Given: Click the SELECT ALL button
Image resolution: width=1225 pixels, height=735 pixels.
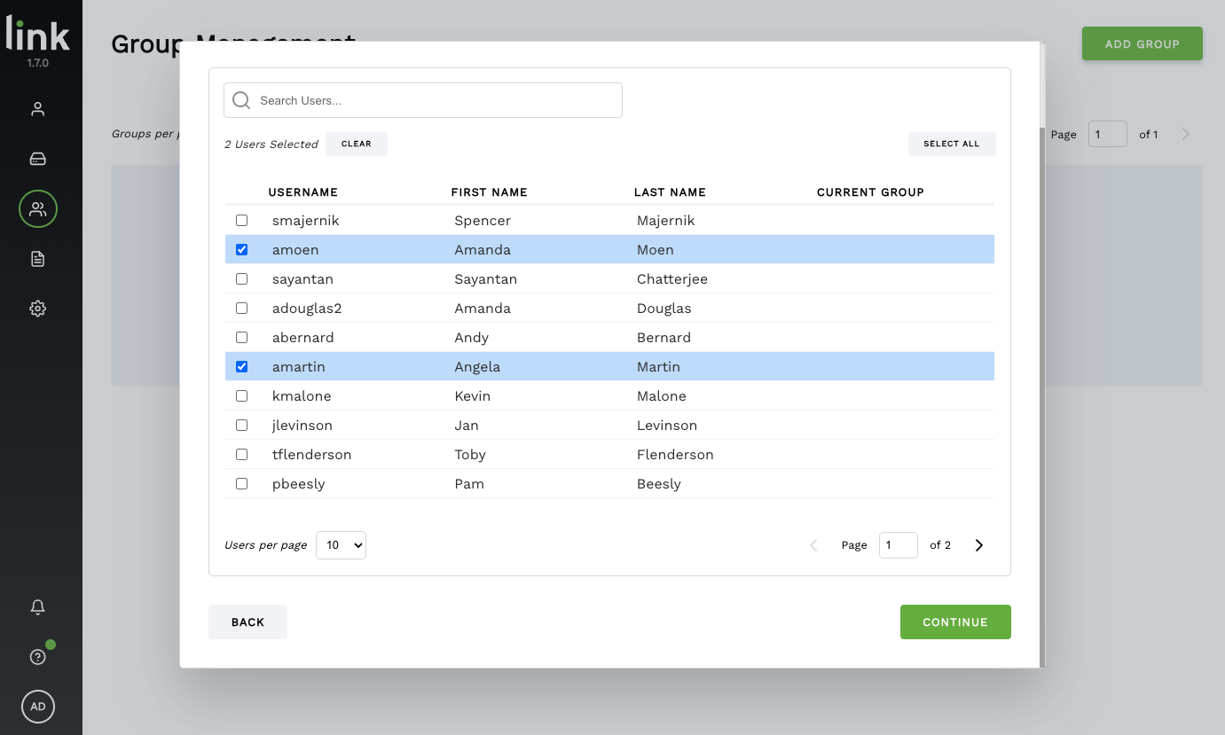Looking at the screenshot, I should tap(952, 144).
